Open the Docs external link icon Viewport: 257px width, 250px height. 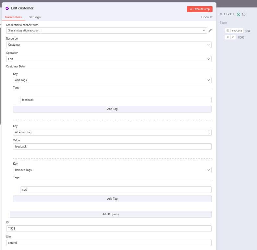point(211,17)
